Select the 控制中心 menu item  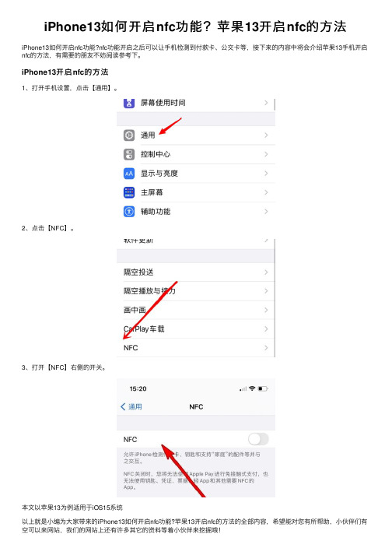coord(196,154)
